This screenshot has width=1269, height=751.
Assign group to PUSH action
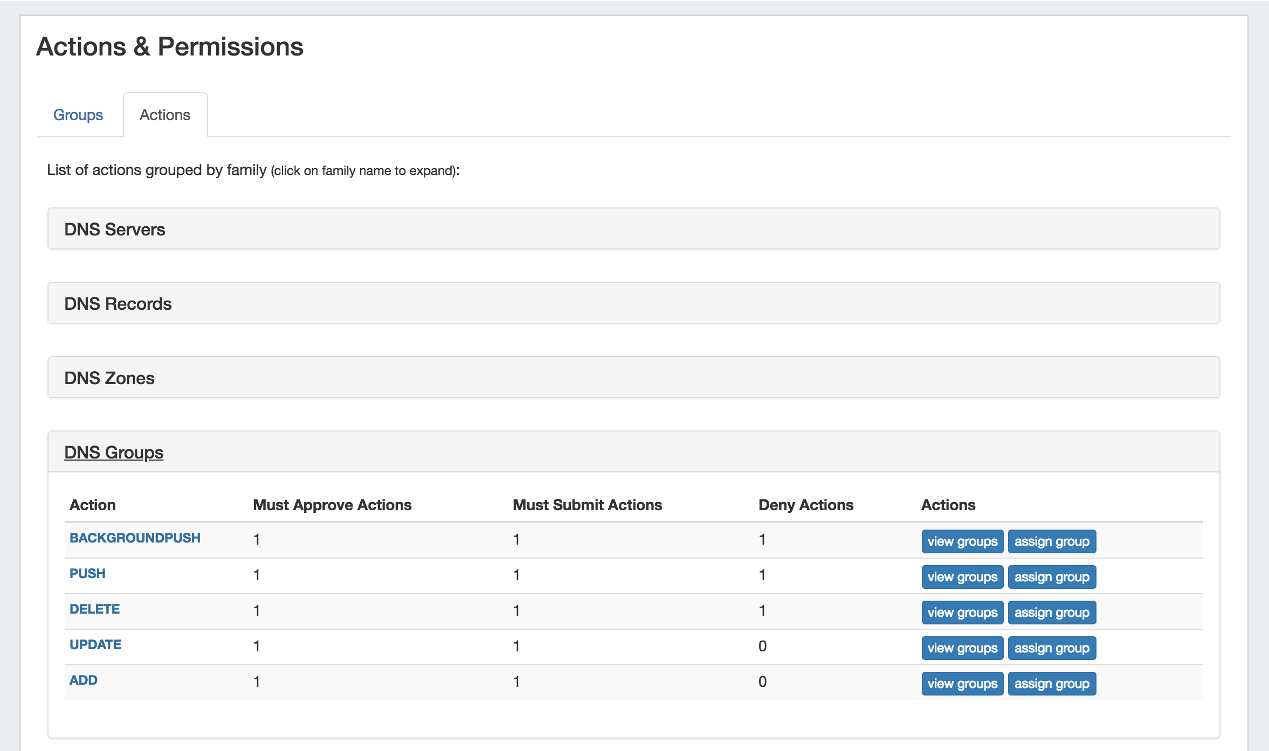coord(1052,577)
